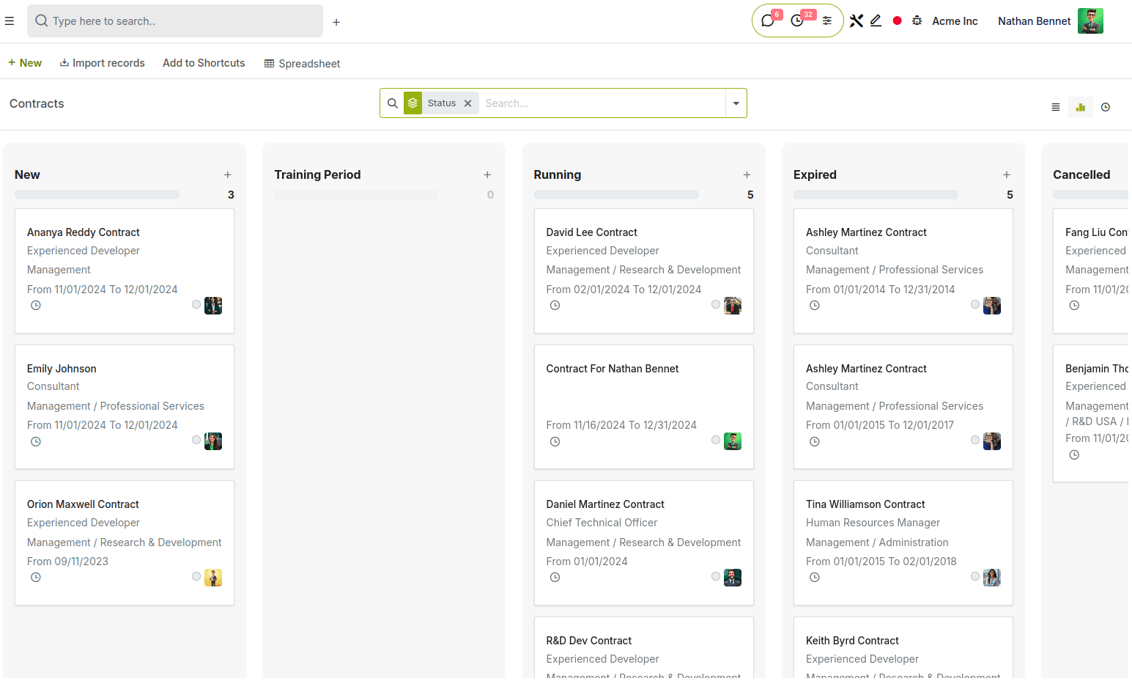Screen dimensions: 1132x681
Task: Focus the contracts Search... filter input
Action: coord(602,103)
